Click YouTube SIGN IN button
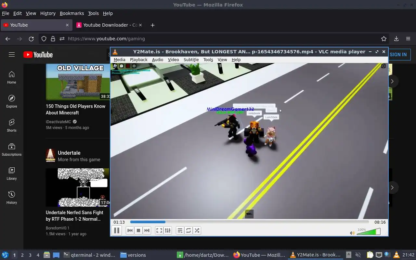 click(398, 55)
